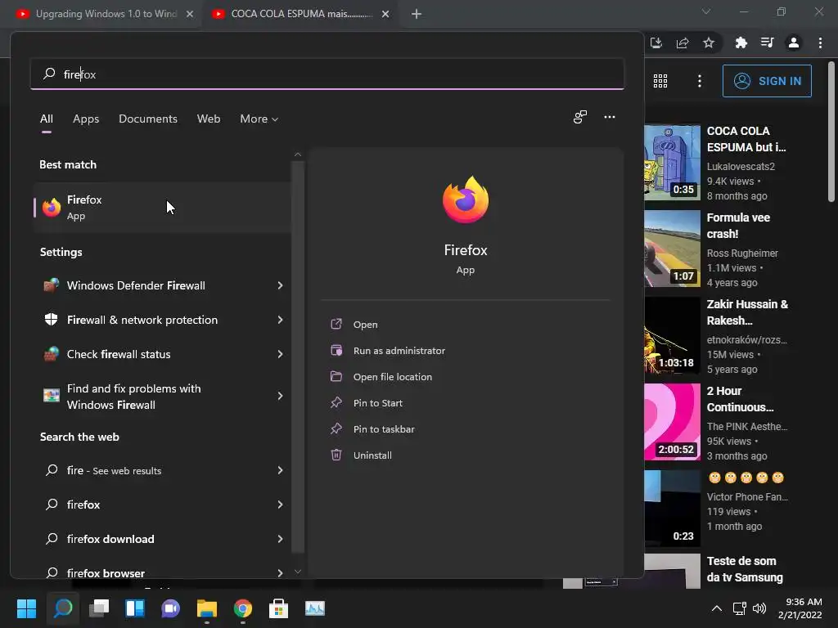838x628 pixels.
Task: Show hidden system tray icons
Action: click(717, 608)
